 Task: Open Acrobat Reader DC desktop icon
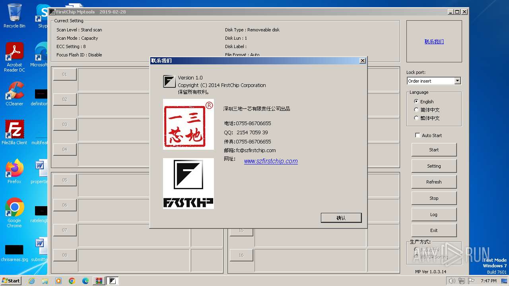(x=14, y=57)
